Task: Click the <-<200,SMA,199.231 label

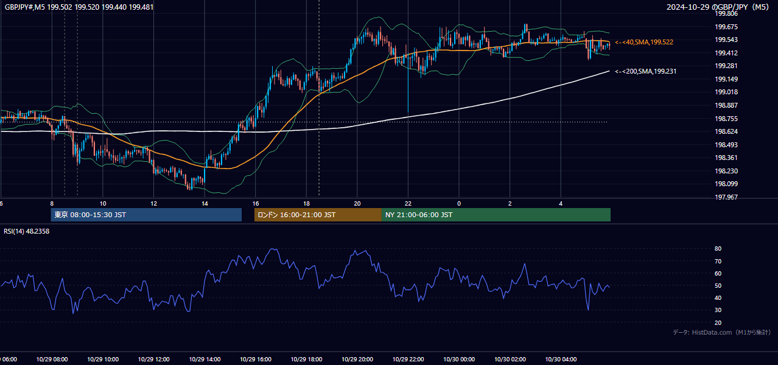Action: (646, 71)
